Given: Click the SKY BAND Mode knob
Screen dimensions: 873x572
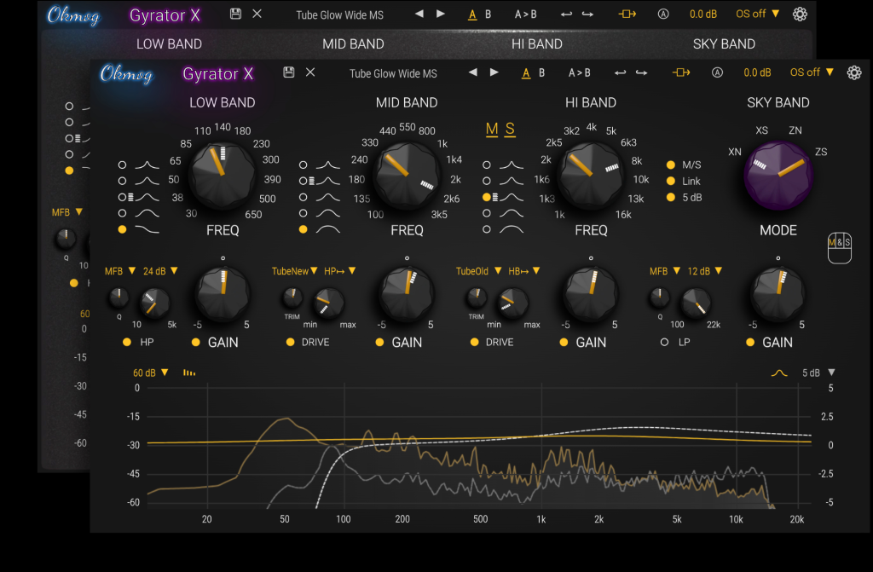Looking at the screenshot, I should pos(778,176).
